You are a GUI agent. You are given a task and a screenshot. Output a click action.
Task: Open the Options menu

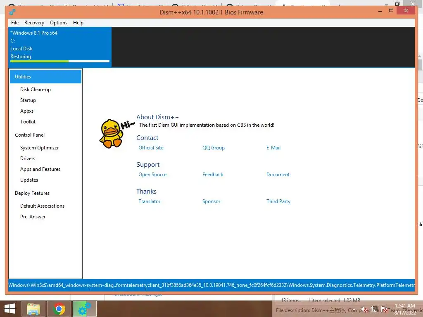click(x=59, y=23)
